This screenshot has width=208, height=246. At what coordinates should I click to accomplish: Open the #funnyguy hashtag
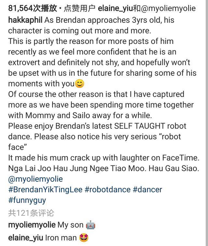27,200
